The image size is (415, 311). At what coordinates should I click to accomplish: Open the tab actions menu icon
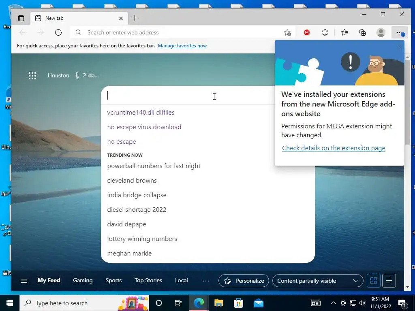point(21,18)
